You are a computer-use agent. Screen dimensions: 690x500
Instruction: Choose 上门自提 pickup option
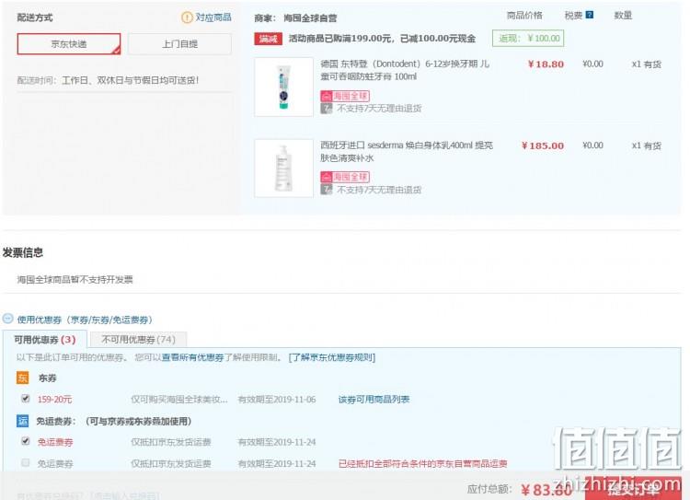pyautogui.click(x=179, y=44)
